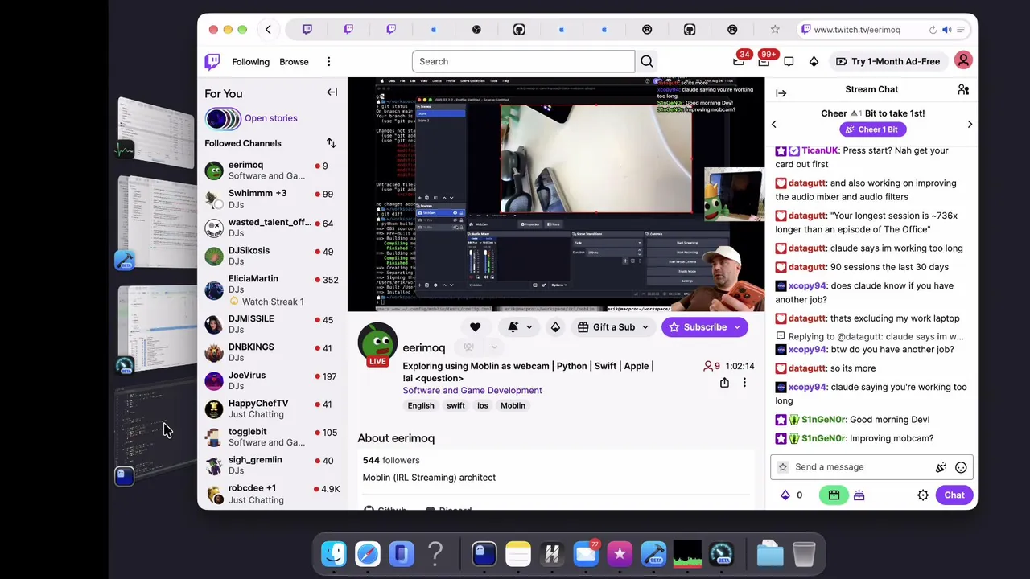Open Safari from the Dock
1030x579 pixels.
368,554
